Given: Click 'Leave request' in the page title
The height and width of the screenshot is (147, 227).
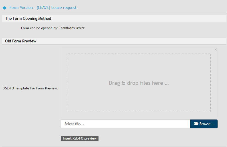Looking at the screenshot, I should [64, 8].
